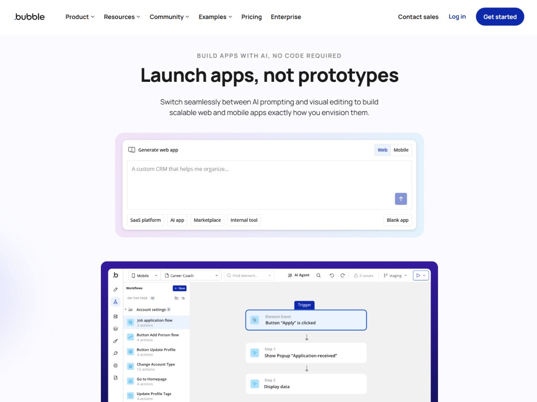The width and height of the screenshot is (537, 402).
Task: Click the AI Agent icon in the toolbar
Action: (x=298, y=275)
